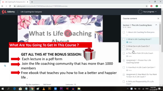Click the Lectures: 13 text
Viewport: 163px width, 91px height.
[x=71, y=84]
